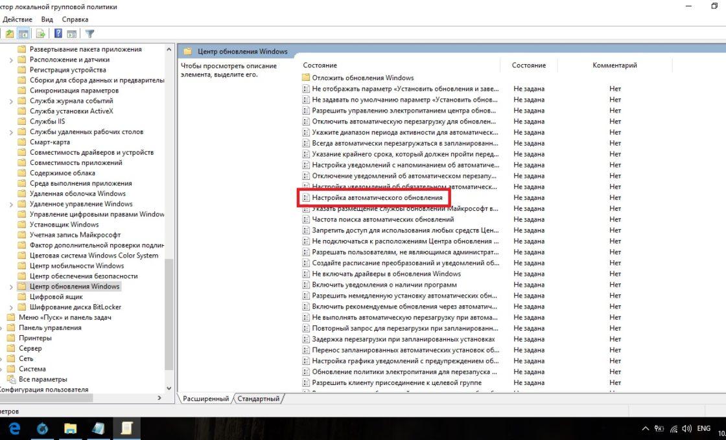Select 'Служба установки ActiveX' in the tree
This screenshot has height=440, width=726.
point(71,111)
